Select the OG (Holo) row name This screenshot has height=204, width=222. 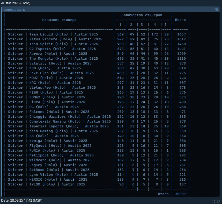coord(43,107)
